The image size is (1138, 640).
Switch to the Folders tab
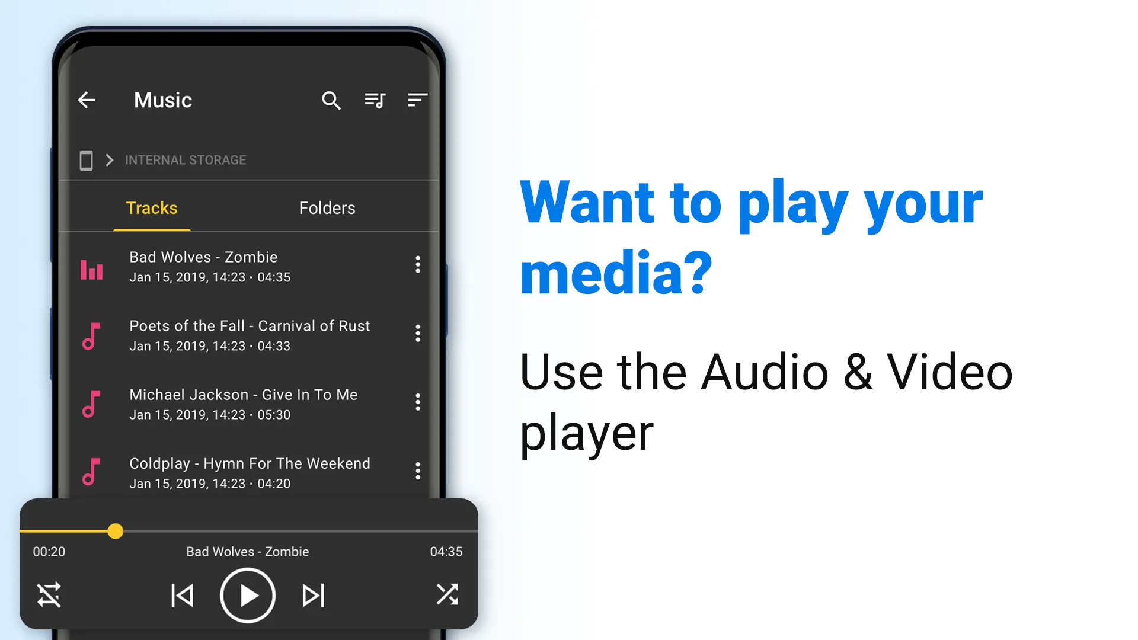(x=327, y=208)
